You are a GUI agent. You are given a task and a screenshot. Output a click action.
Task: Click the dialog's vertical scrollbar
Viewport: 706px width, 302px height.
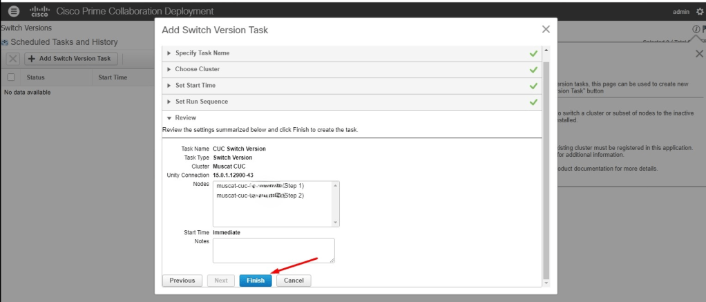pyautogui.click(x=546, y=166)
